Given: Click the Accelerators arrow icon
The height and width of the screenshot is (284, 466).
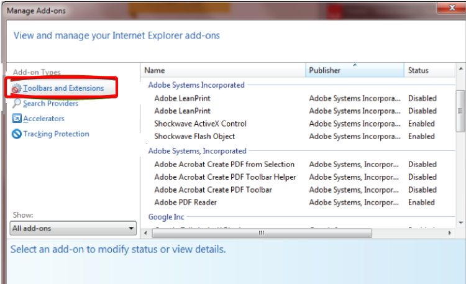Looking at the screenshot, I should click(17, 118).
